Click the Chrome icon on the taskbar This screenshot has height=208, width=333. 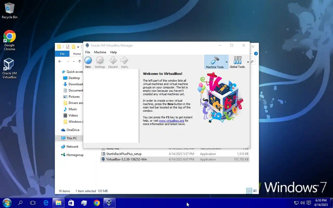tap(97, 203)
